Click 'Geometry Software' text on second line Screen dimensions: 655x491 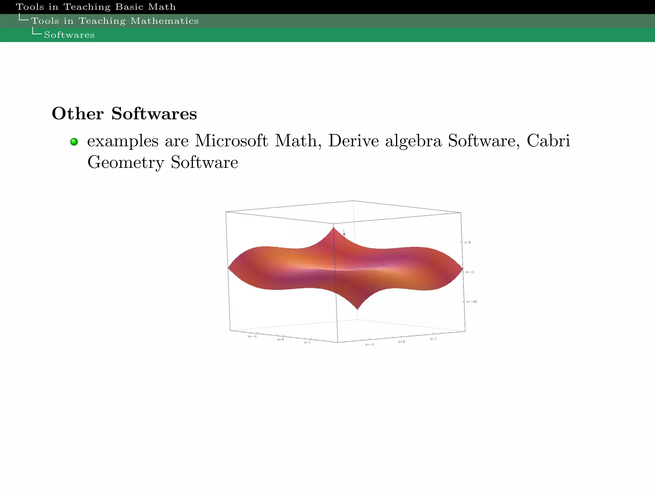(162, 162)
